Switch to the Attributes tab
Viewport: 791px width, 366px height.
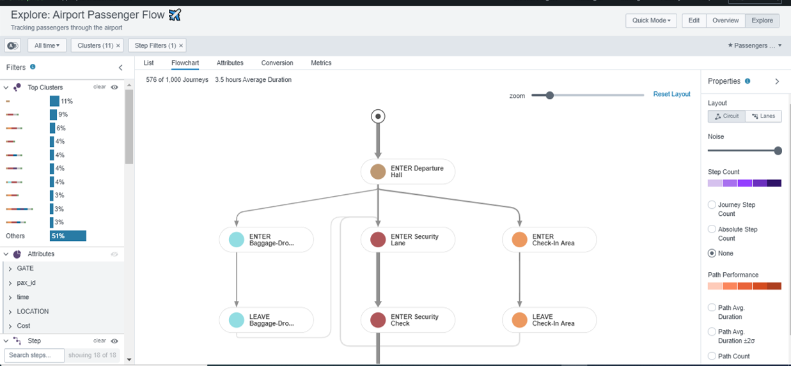[x=230, y=63]
